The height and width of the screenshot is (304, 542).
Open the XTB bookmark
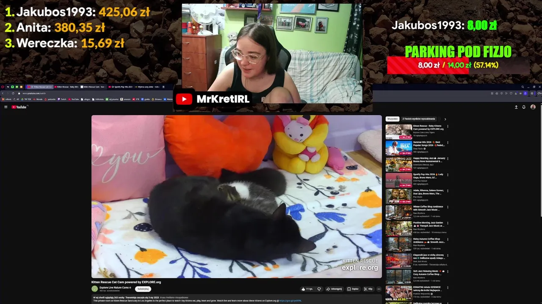135,99
